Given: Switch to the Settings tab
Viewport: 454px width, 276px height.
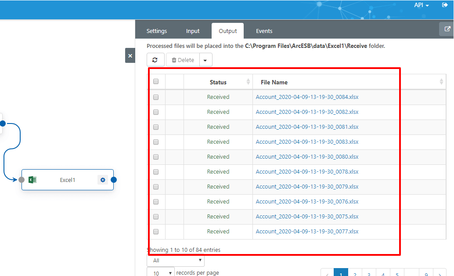Looking at the screenshot, I should pyautogui.click(x=157, y=31).
